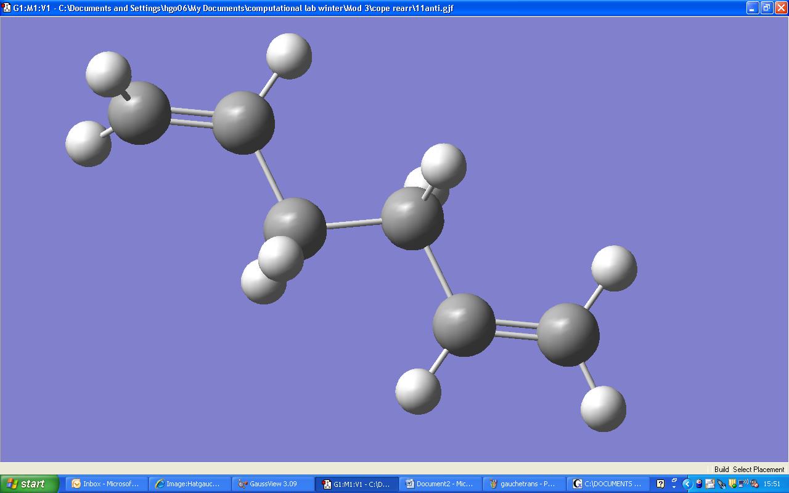Open the shield icon with green dot
Screen dimensions: 789x493
click(732, 484)
